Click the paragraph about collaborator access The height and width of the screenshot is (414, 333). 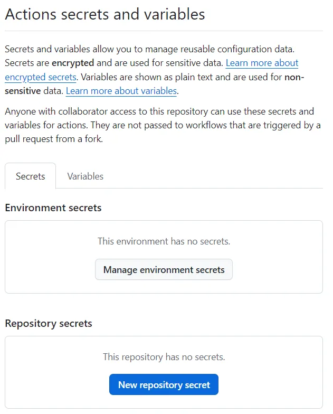click(159, 125)
